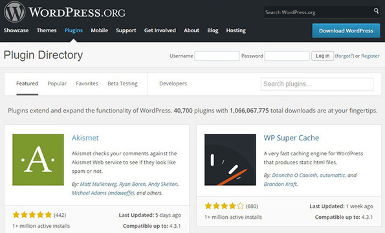Click the search magnifier icon in header
The height and width of the screenshot is (233, 385).
pos(376,11)
